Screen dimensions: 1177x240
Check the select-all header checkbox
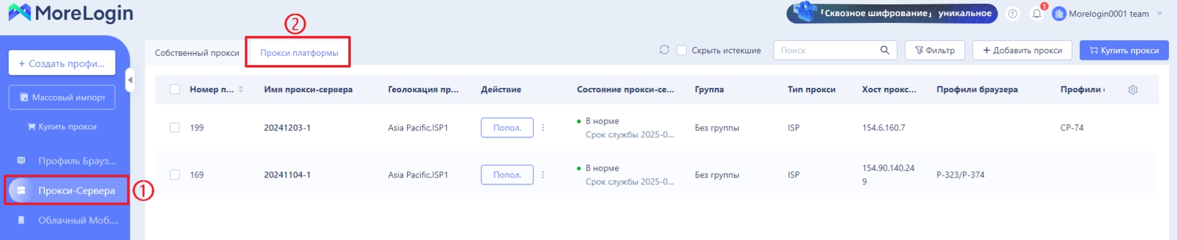click(175, 89)
